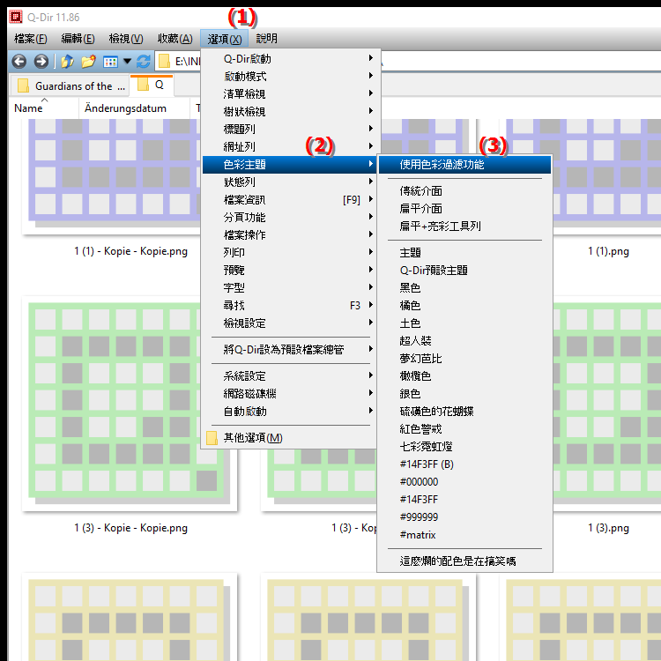Choose the 黑色 color theme
This screenshot has height=661, width=661.
[465, 288]
